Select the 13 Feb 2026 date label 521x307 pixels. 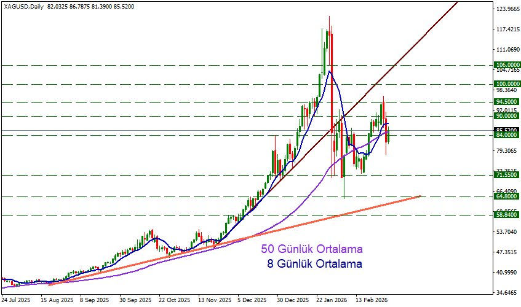pos(371,301)
